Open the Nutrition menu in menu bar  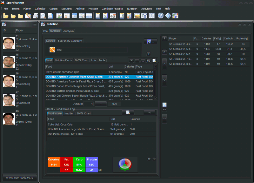point(132,9)
